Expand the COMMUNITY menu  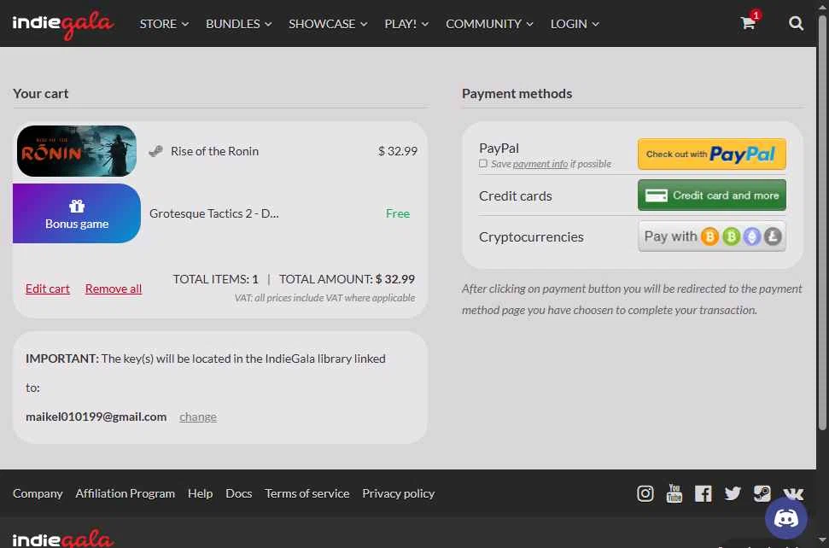click(x=489, y=24)
